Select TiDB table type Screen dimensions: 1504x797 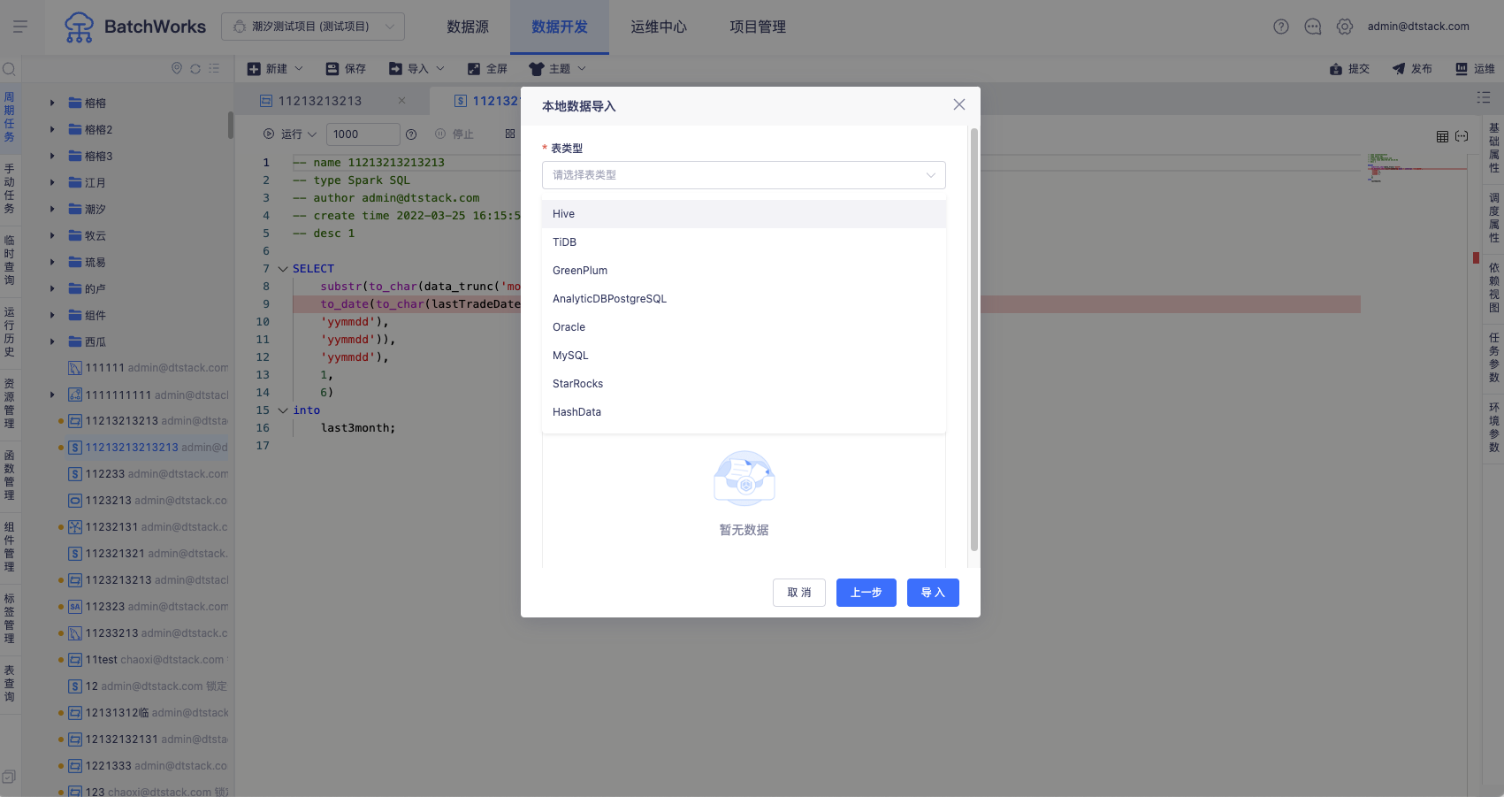[744, 242]
